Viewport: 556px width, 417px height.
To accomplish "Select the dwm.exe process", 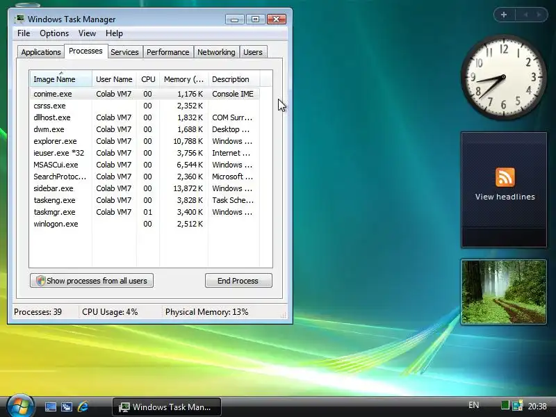I will 145,129.
